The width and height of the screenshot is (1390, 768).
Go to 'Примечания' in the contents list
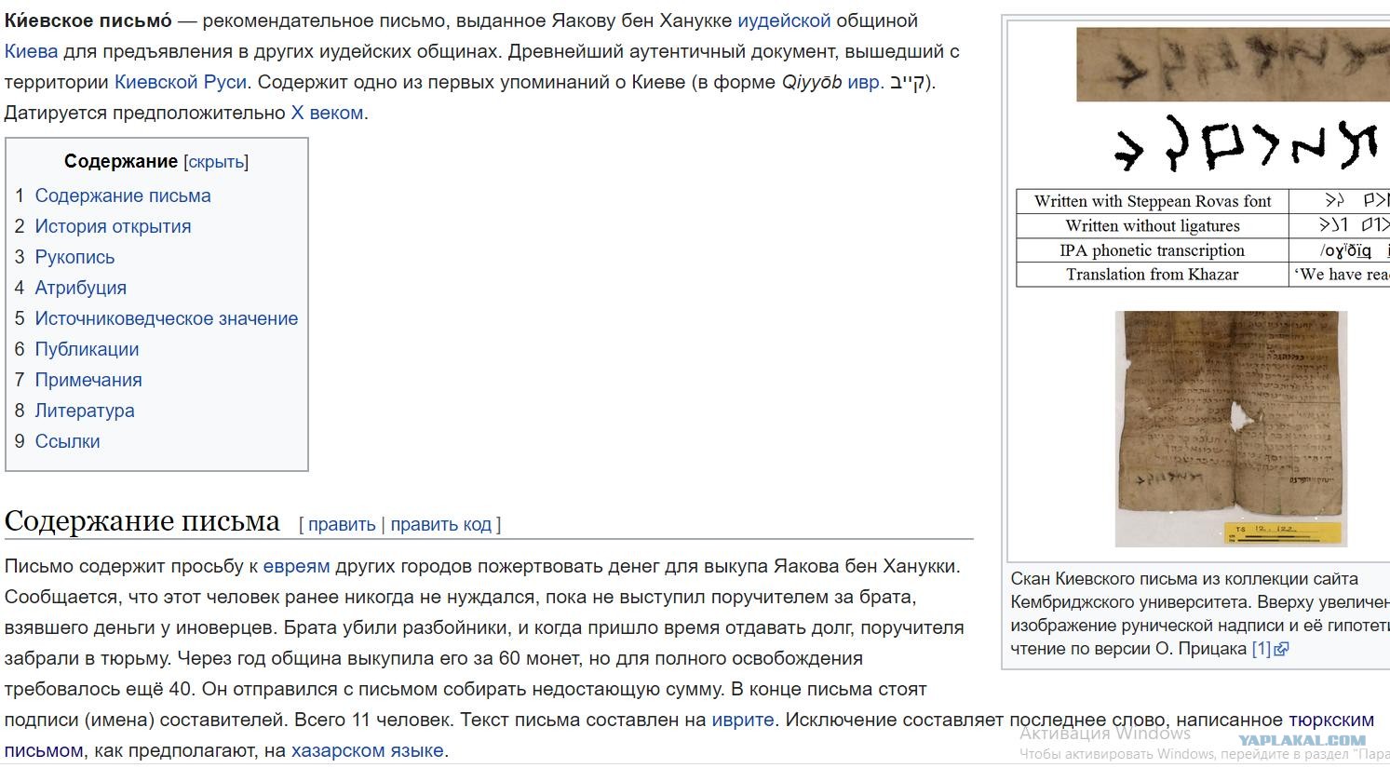[x=88, y=380]
